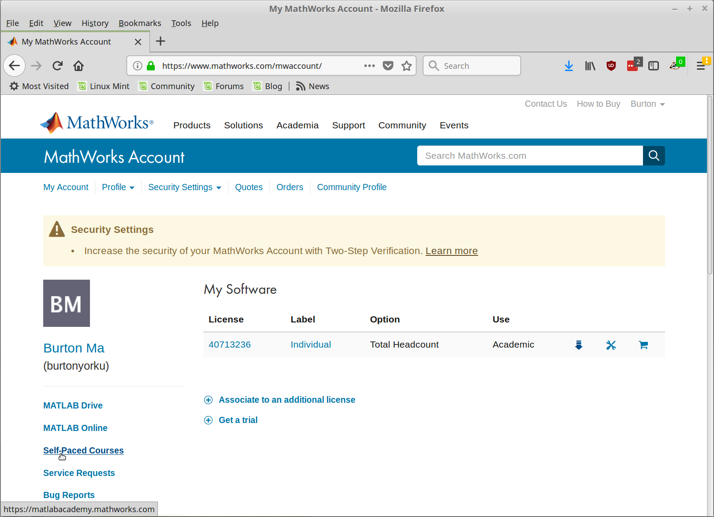
Task: Expand the Burton user account dropdown
Action: click(647, 104)
